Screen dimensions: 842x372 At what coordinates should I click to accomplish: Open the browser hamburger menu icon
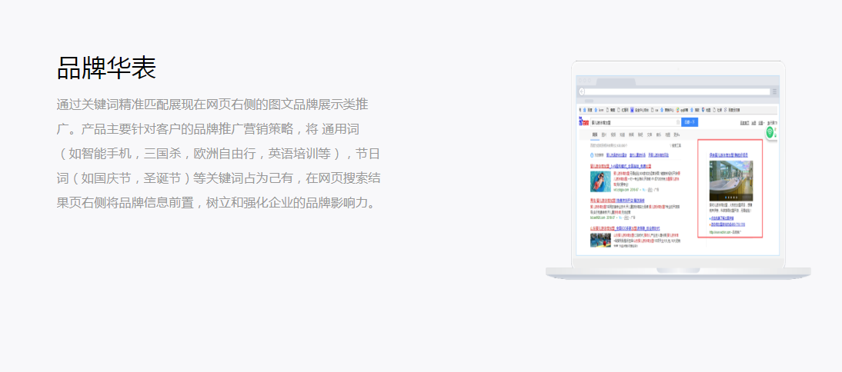click(774, 92)
